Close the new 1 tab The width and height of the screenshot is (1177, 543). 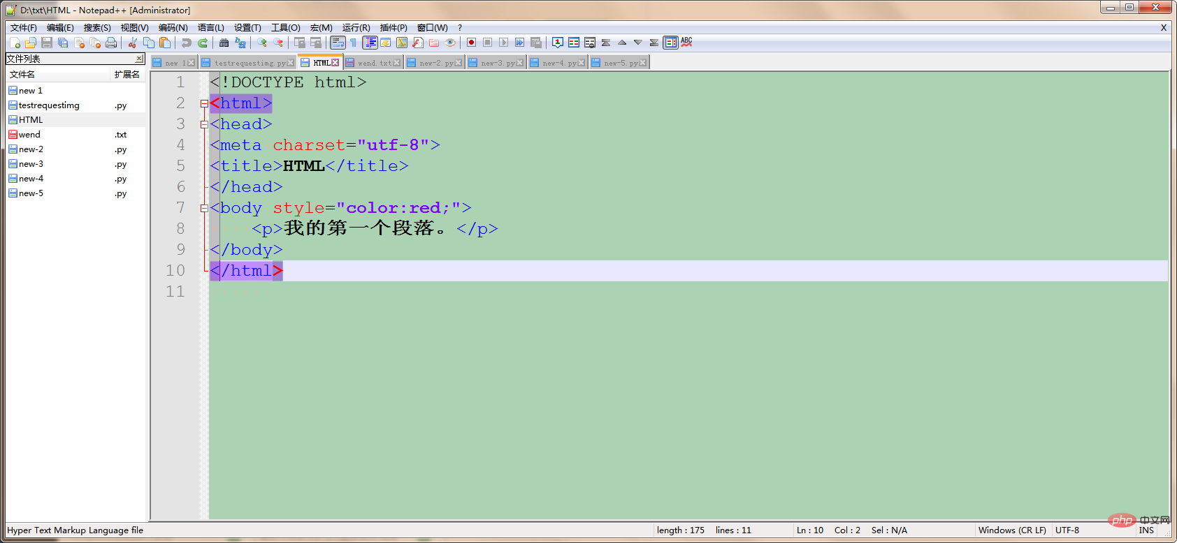192,63
